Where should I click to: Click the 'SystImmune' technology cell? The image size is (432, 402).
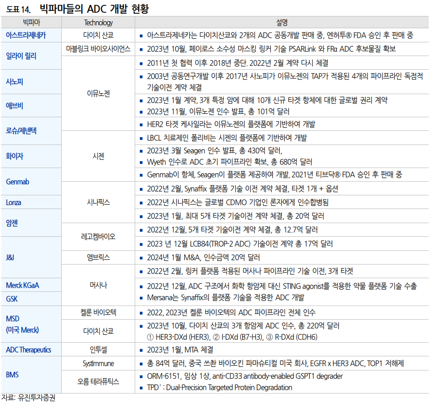point(98,363)
